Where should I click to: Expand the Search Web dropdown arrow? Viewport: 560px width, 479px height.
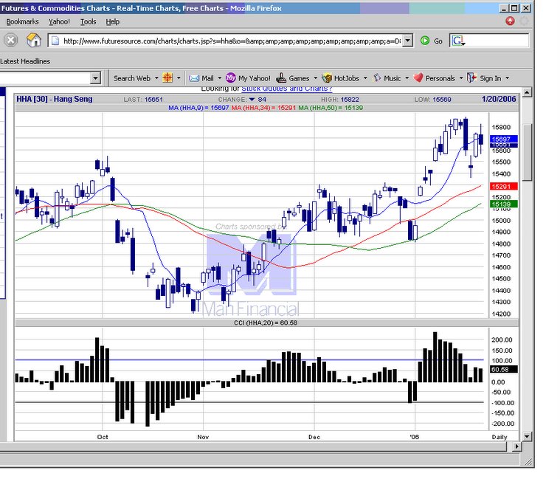pyautogui.click(x=156, y=78)
